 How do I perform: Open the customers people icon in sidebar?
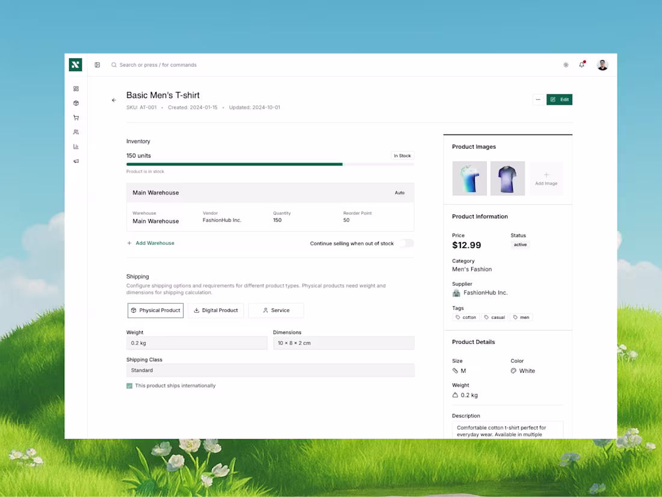click(x=76, y=132)
